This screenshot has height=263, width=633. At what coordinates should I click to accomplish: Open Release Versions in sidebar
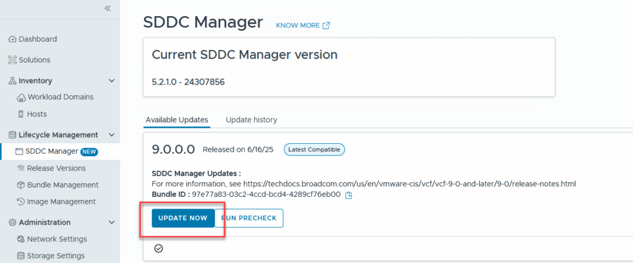pos(56,168)
